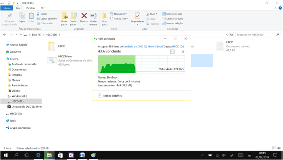Expand the Novo item dropdown
283x160 pixels.
pos(118,14)
